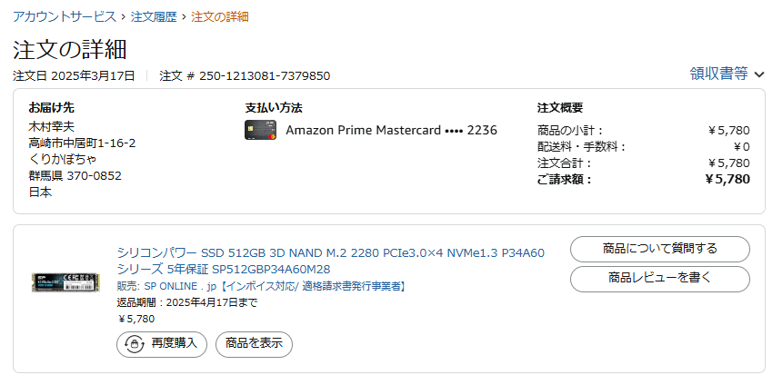Click the 商品レビューを書く button
782x385 pixels.
tap(659, 279)
